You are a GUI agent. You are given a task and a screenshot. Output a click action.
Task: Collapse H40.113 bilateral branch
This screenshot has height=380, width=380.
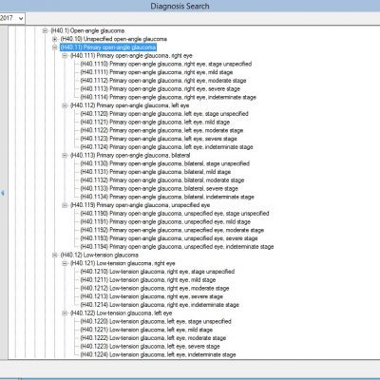(x=65, y=155)
